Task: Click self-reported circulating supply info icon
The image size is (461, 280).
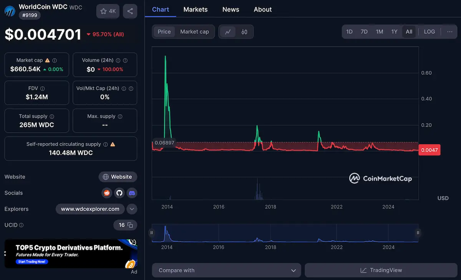Action: pyautogui.click(x=105, y=144)
